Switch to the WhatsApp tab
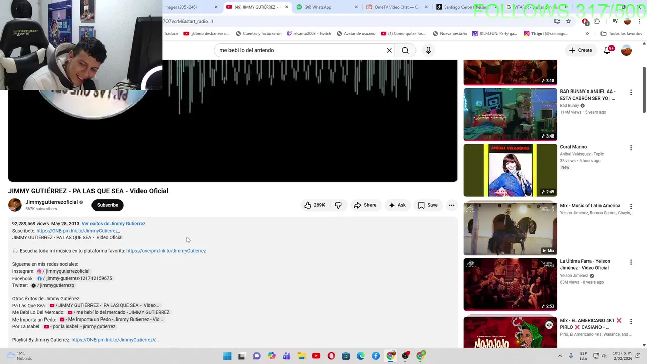 (327, 7)
